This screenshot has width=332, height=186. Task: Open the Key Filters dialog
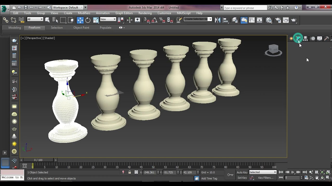click(266, 178)
